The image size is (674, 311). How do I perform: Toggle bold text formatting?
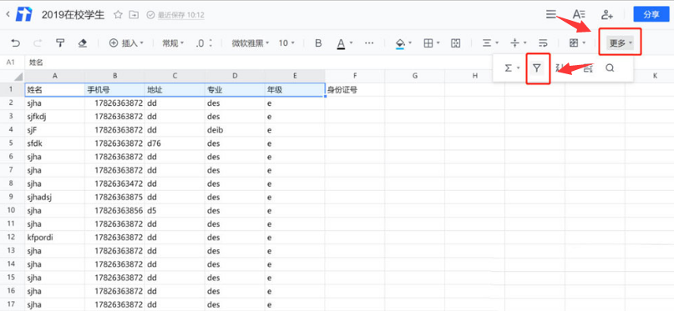pos(318,43)
